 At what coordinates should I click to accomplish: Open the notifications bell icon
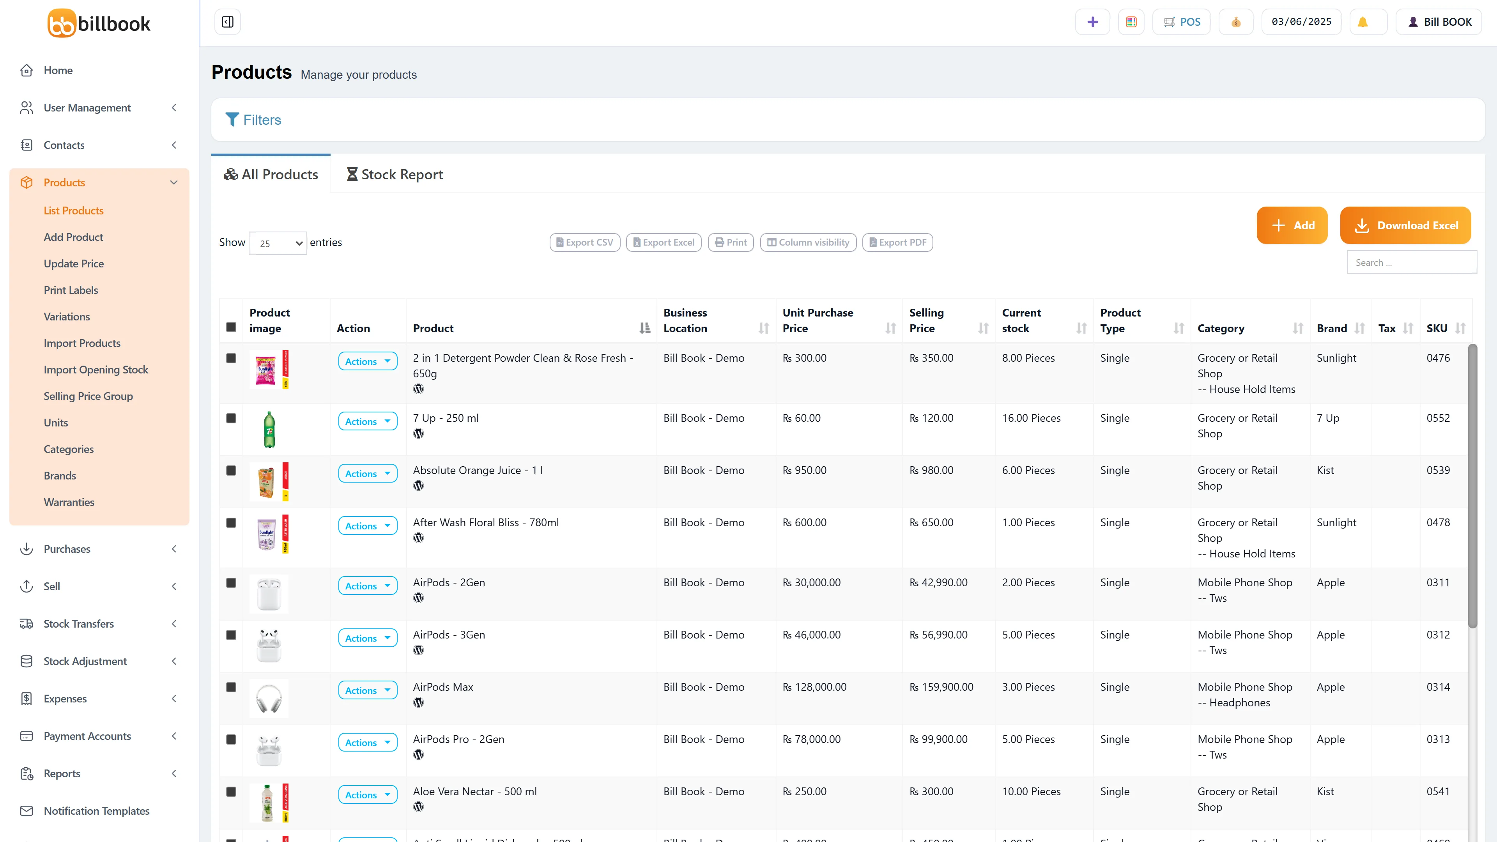click(1362, 22)
